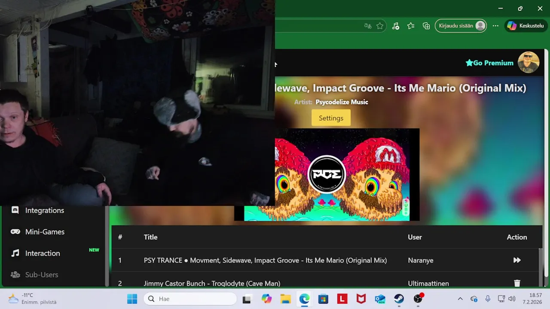Open File Explorer from the taskbar

[285, 299]
